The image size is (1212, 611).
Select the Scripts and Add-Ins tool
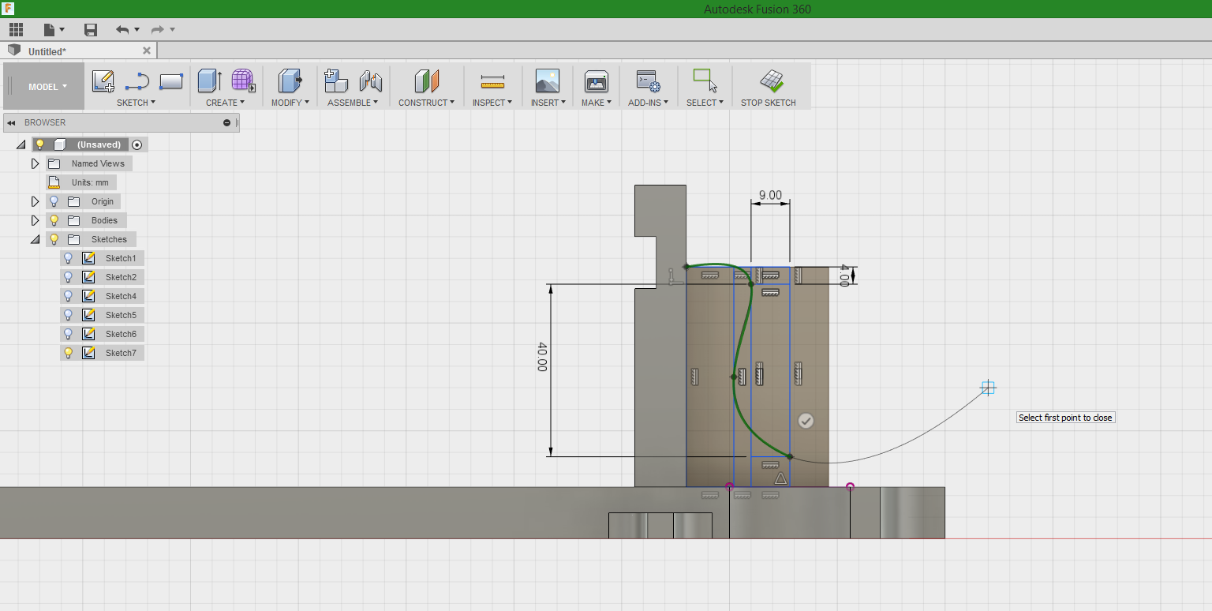(648, 81)
